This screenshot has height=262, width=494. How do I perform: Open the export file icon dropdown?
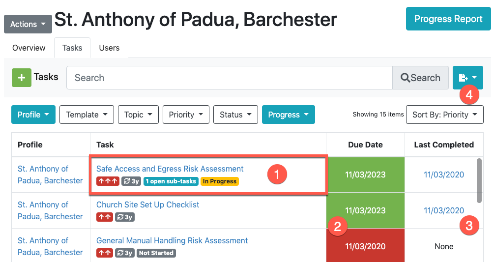click(467, 78)
